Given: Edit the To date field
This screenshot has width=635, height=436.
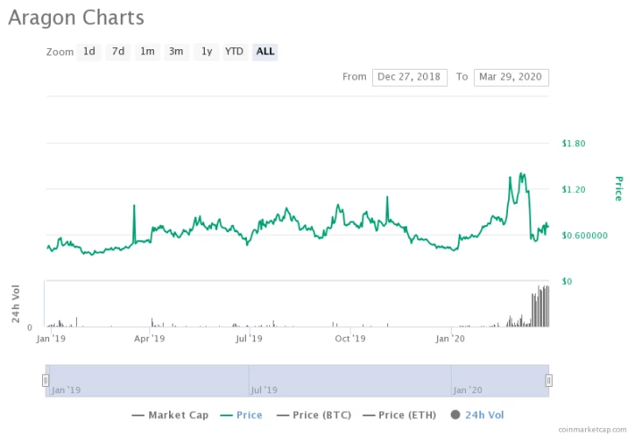Looking at the screenshot, I should pyautogui.click(x=511, y=77).
